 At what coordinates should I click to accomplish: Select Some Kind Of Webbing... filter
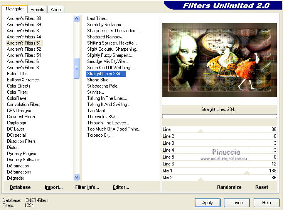[110, 67]
